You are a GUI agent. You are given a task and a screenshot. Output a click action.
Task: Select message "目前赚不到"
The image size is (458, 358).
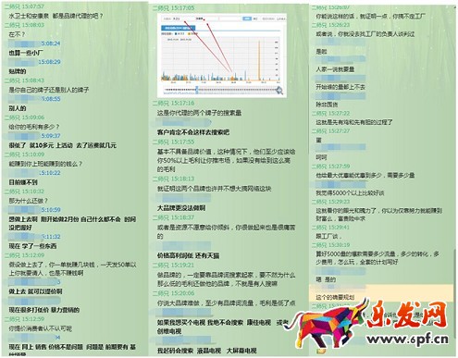23,182
